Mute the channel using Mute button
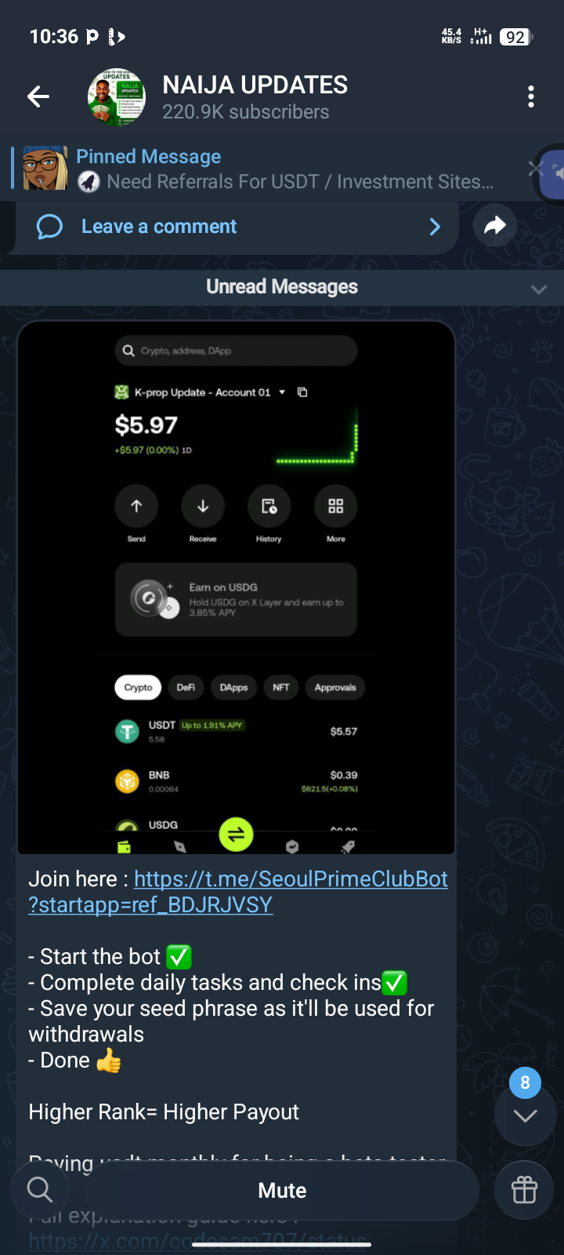The height and width of the screenshot is (1255, 564). (282, 1190)
